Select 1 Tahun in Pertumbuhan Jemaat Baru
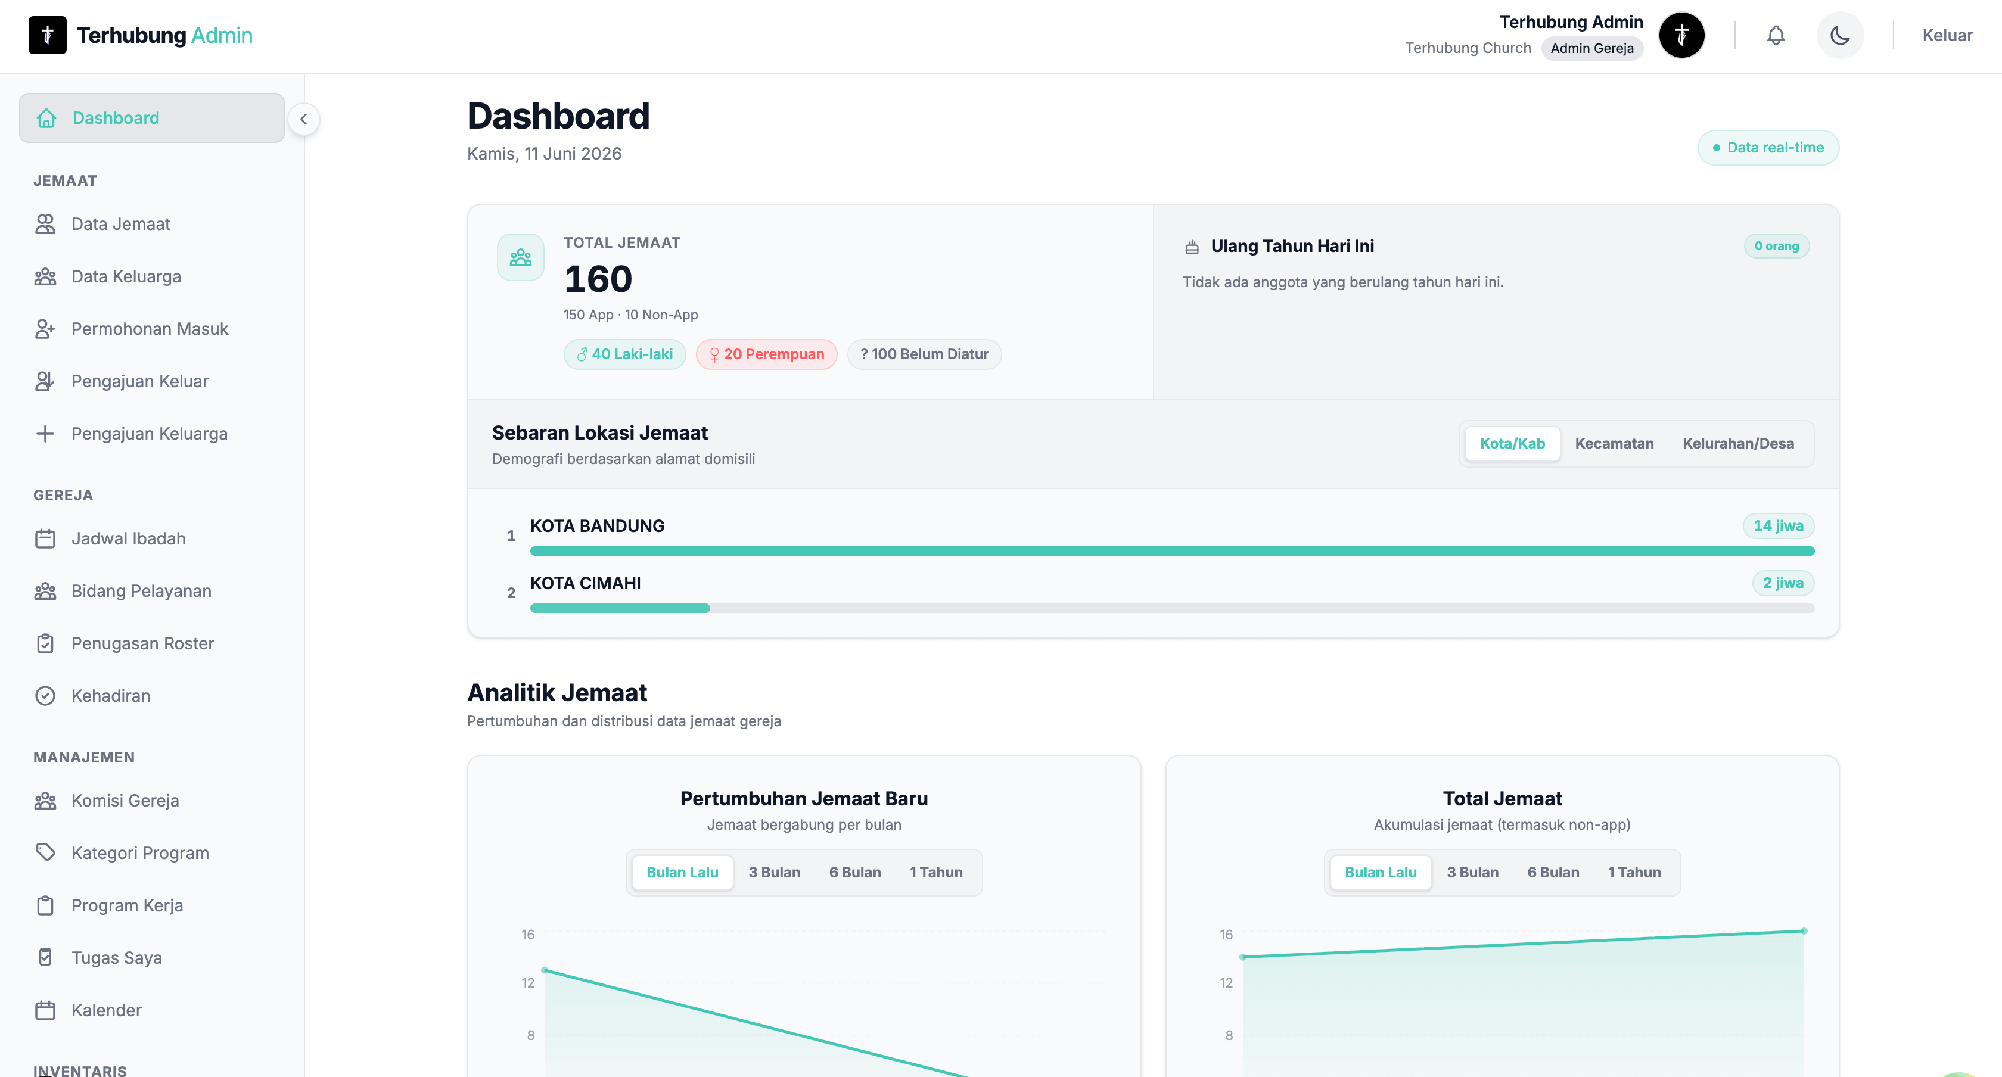This screenshot has width=2002, height=1077. [x=935, y=873]
